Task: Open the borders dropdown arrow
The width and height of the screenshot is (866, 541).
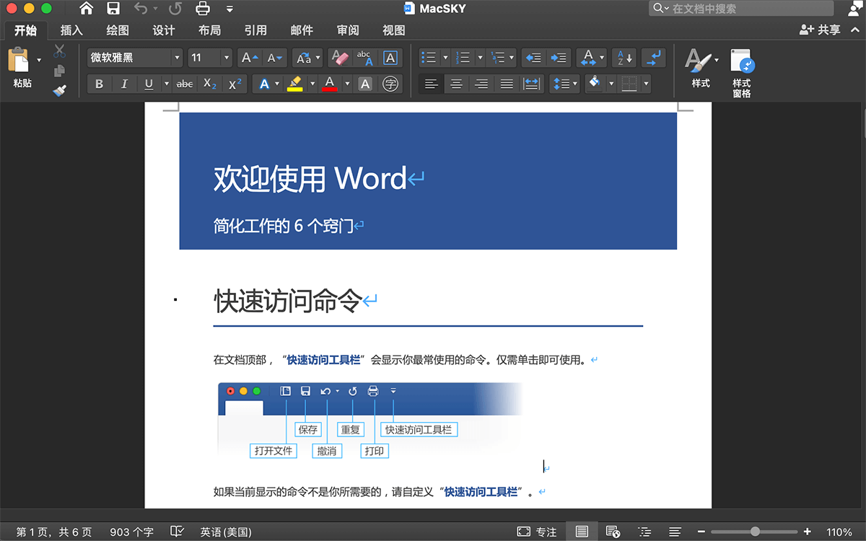Action: pyautogui.click(x=646, y=84)
